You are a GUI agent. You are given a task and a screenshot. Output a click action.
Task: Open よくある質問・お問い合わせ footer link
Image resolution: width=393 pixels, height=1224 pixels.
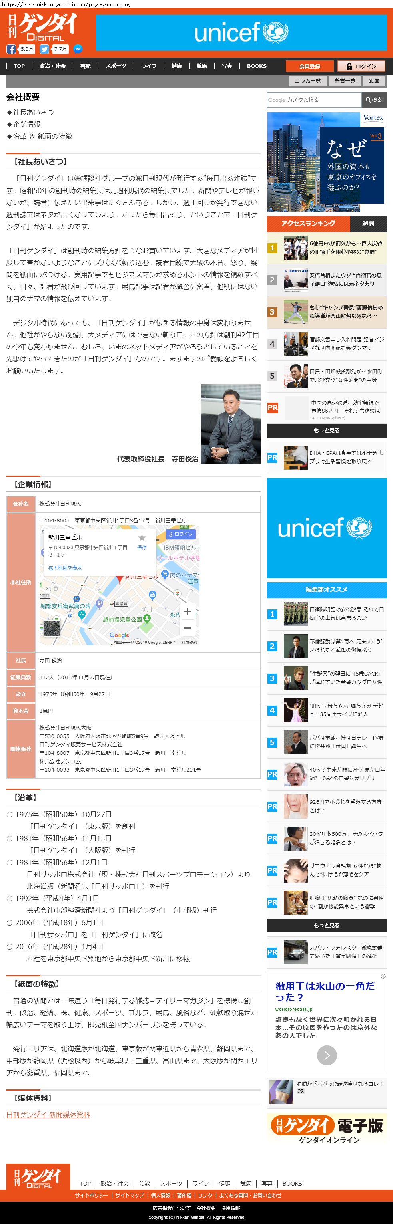coord(250,1195)
